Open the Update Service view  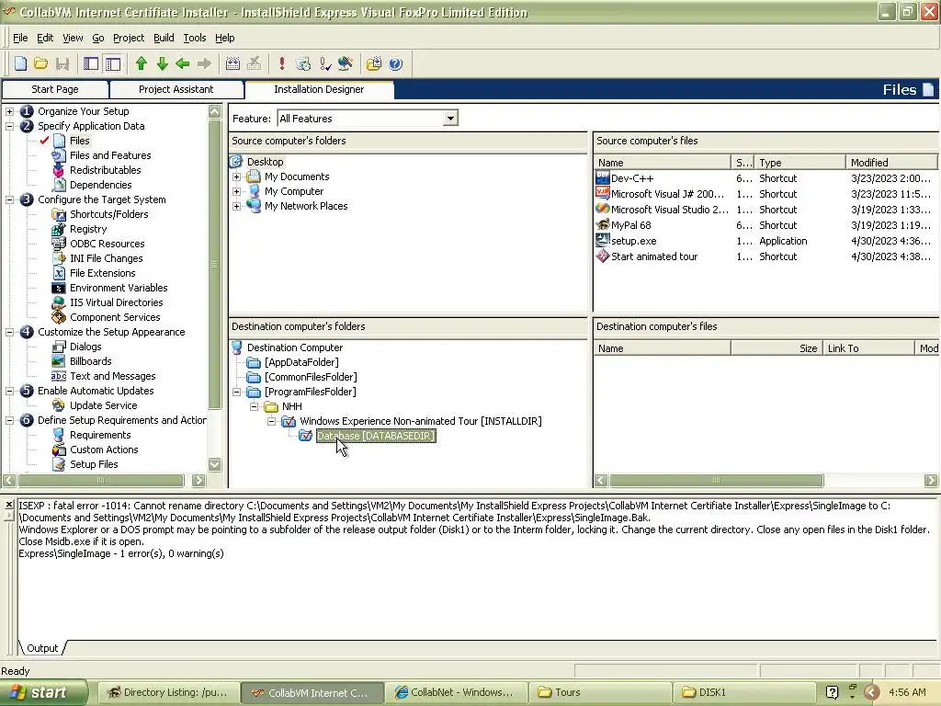(103, 405)
